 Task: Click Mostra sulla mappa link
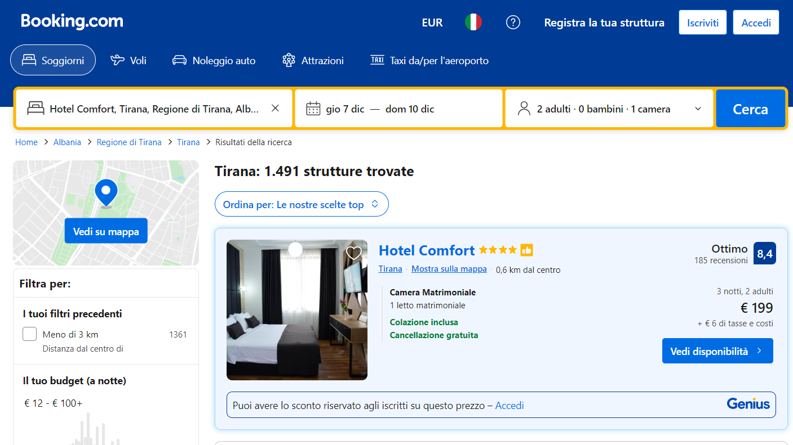pyautogui.click(x=449, y=269)
